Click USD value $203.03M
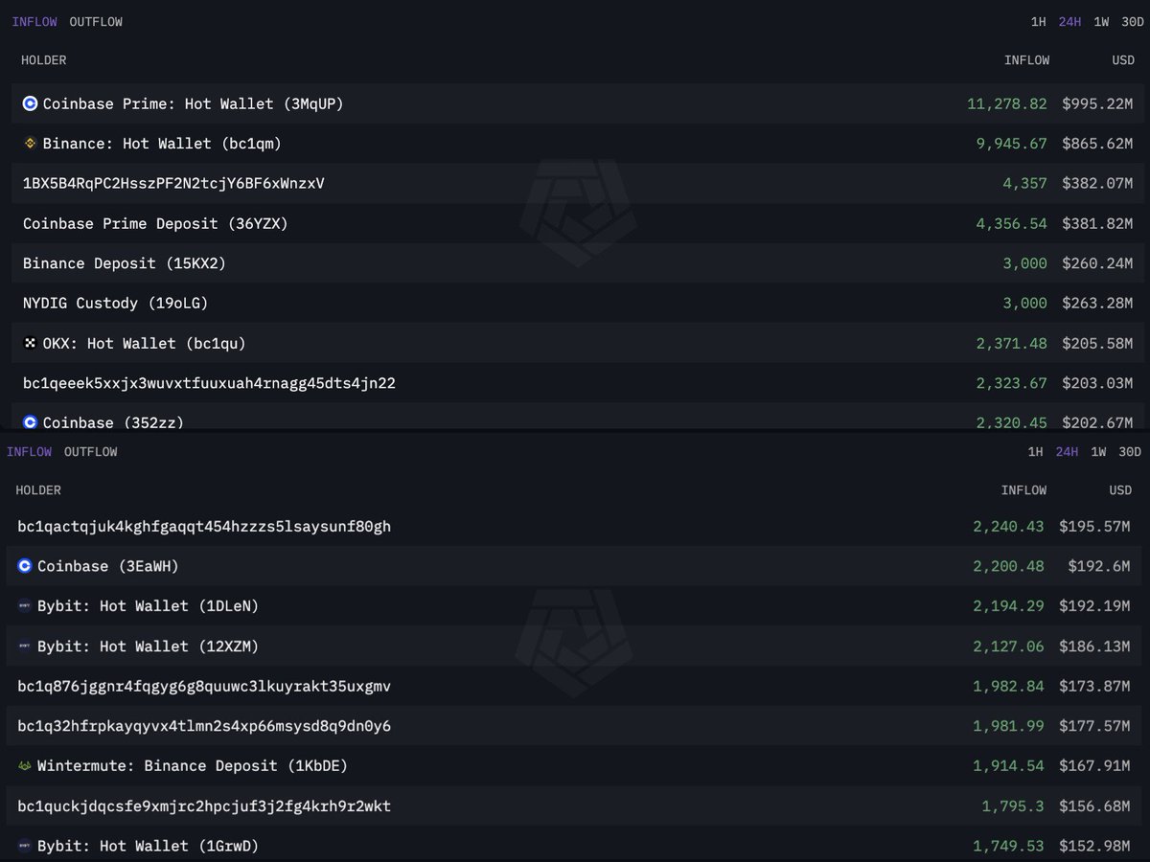Viewport: 1150px width, 862px height. point(1097,383)
